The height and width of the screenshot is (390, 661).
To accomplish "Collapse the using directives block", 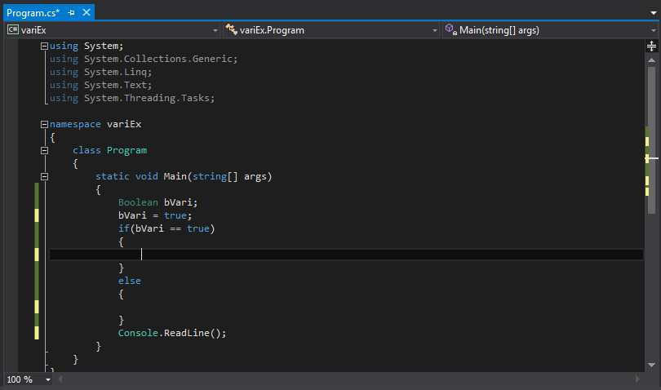I will [x=44, y=46].
